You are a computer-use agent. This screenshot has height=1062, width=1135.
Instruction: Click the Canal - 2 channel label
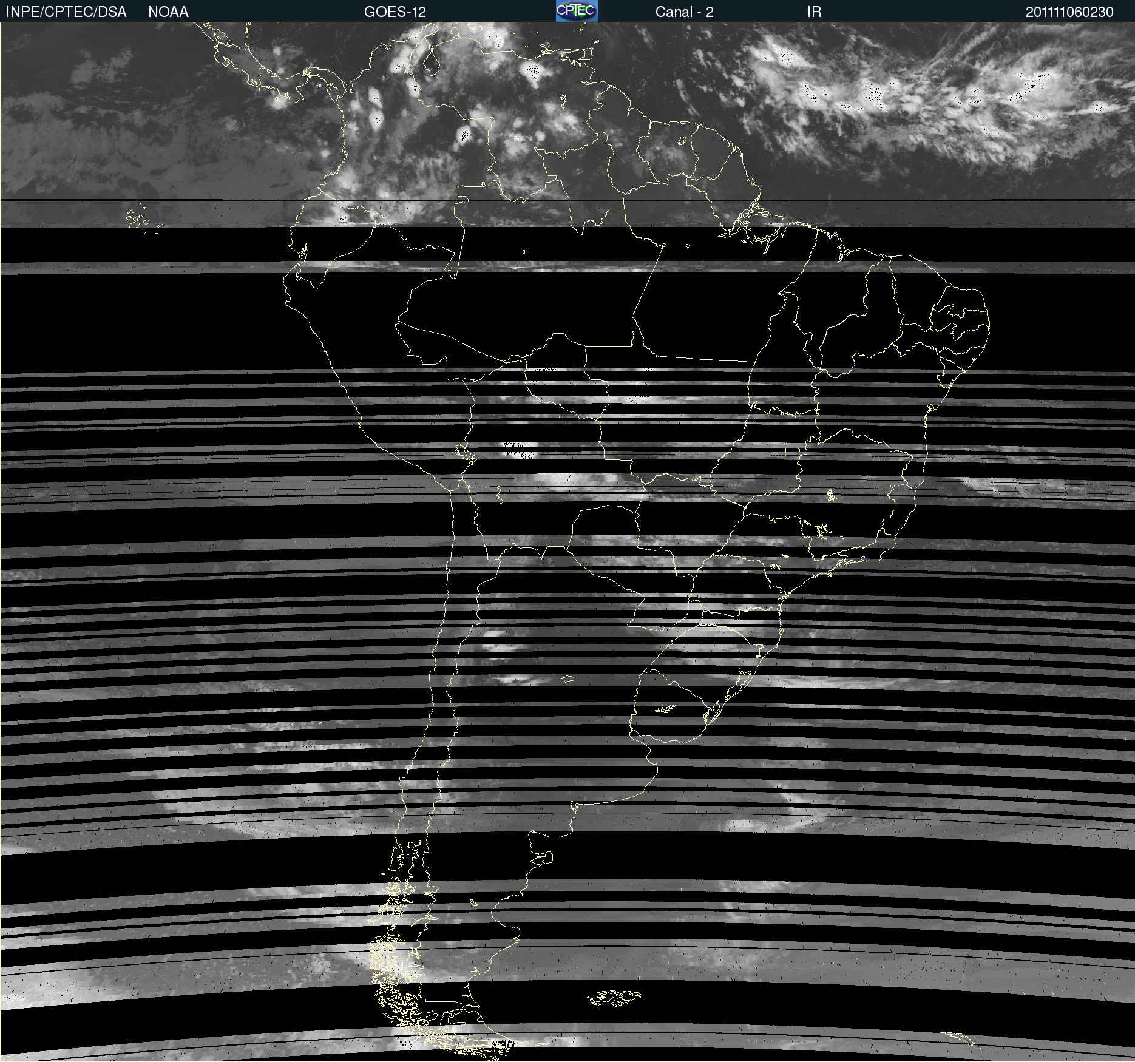click(684, 12)
